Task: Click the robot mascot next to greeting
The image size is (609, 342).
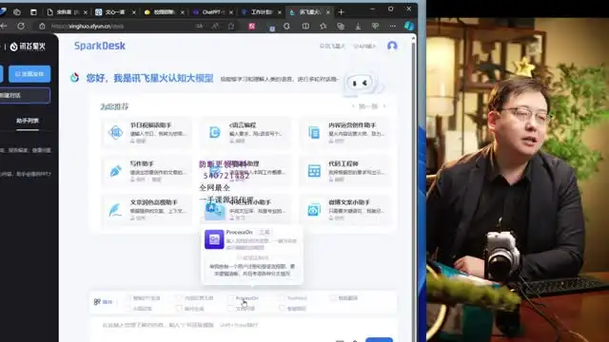Action: pyautogui.click(x=361, y=83)
